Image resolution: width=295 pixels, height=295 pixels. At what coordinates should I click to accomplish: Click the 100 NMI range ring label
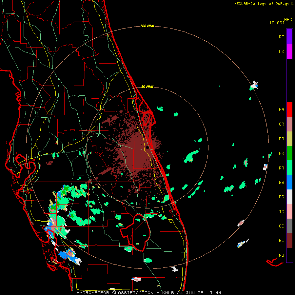point(147,26)
